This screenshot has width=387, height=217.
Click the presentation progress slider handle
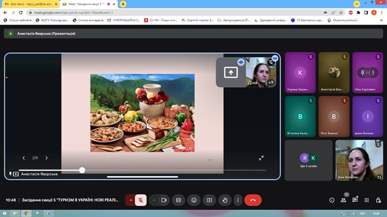[x=82, y=170]
